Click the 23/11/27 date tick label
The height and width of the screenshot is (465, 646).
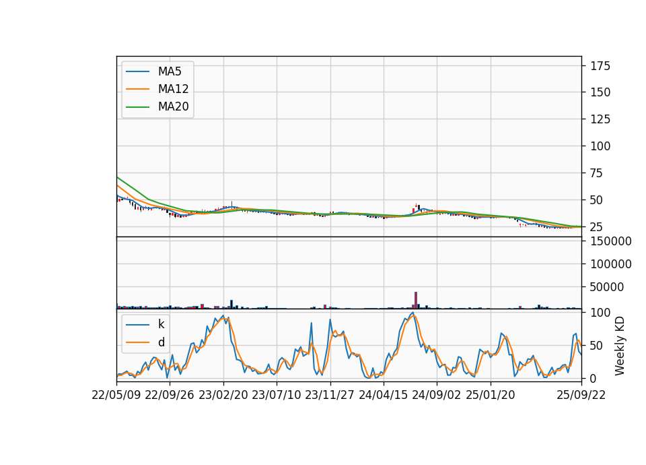(330, 395)
